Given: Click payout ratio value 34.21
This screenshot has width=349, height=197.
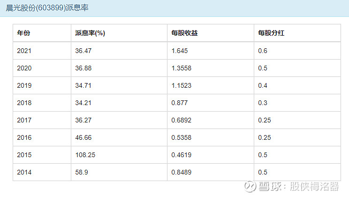Looking at the screenshot, I should (x=83, y=103).
